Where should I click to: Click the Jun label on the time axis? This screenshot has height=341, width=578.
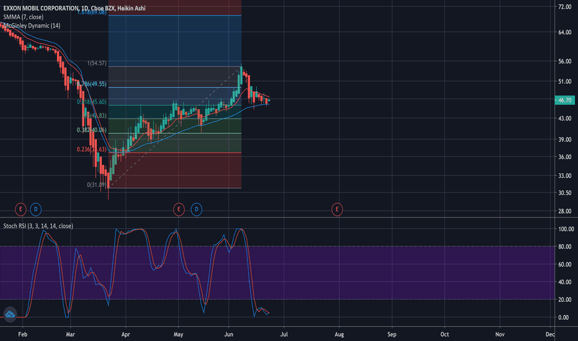(x=229, y=334)
